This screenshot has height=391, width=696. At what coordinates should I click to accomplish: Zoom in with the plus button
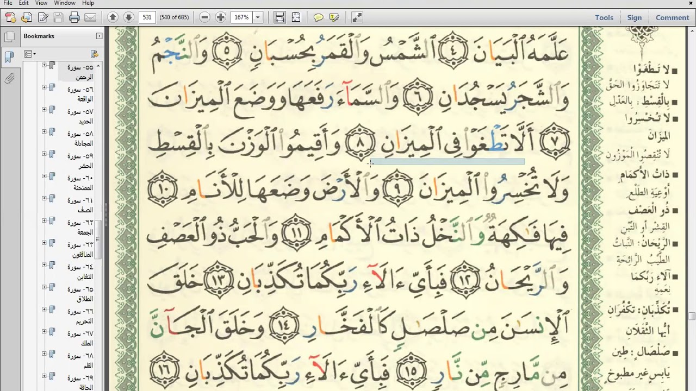pyautogui.click(x=220, y=17)
